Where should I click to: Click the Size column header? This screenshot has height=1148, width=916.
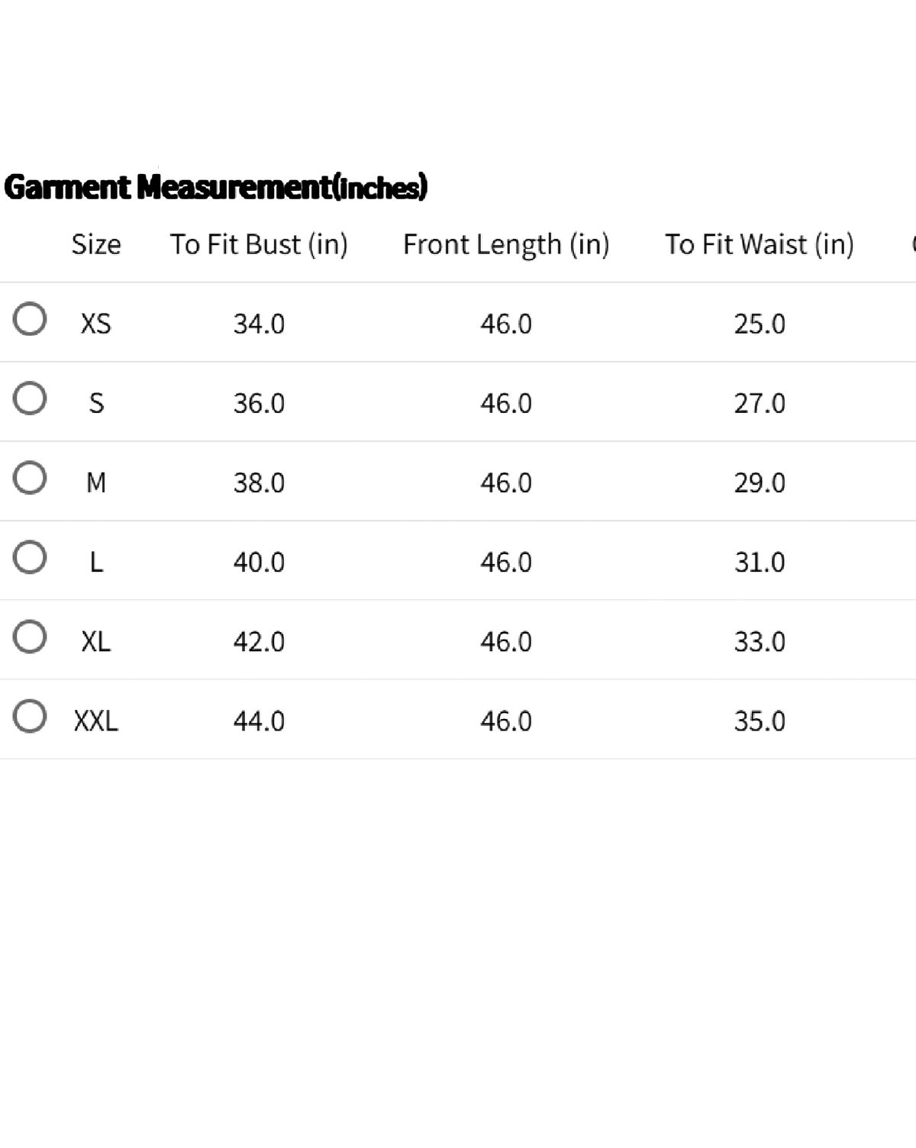(96, 244)
